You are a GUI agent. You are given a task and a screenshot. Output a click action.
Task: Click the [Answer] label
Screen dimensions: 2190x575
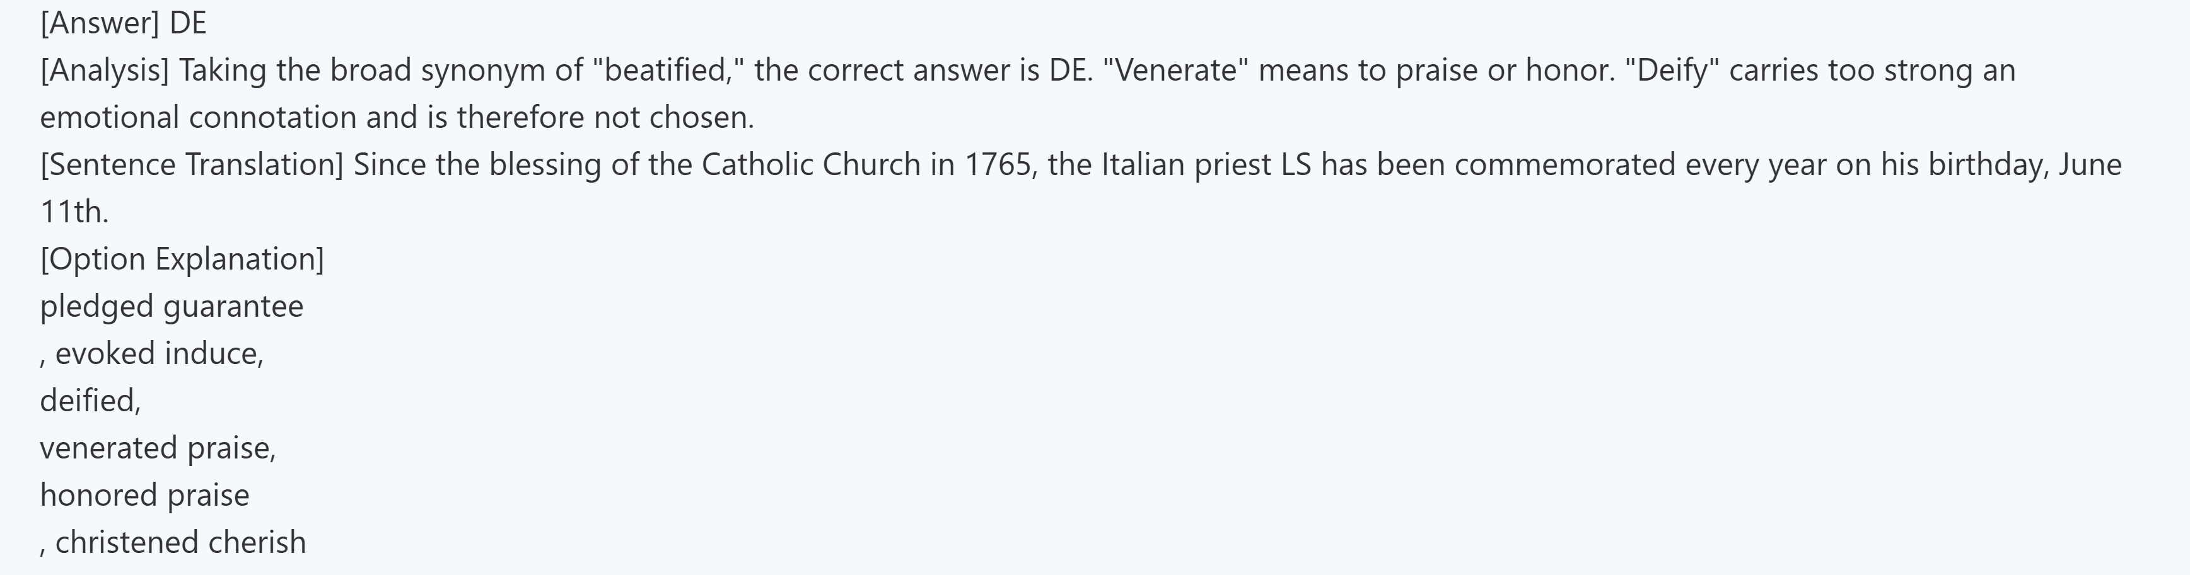coord(100,23)
